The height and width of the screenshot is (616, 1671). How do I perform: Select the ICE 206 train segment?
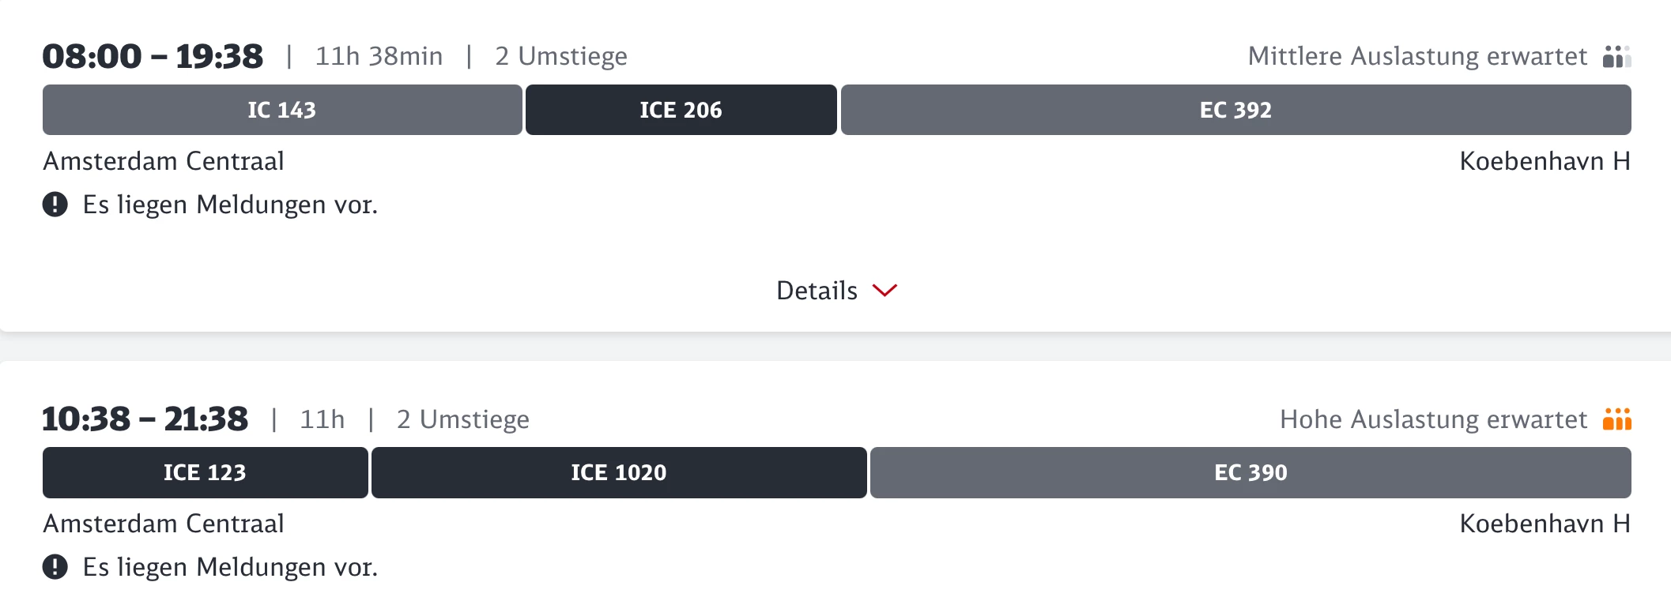coord(681,110)
